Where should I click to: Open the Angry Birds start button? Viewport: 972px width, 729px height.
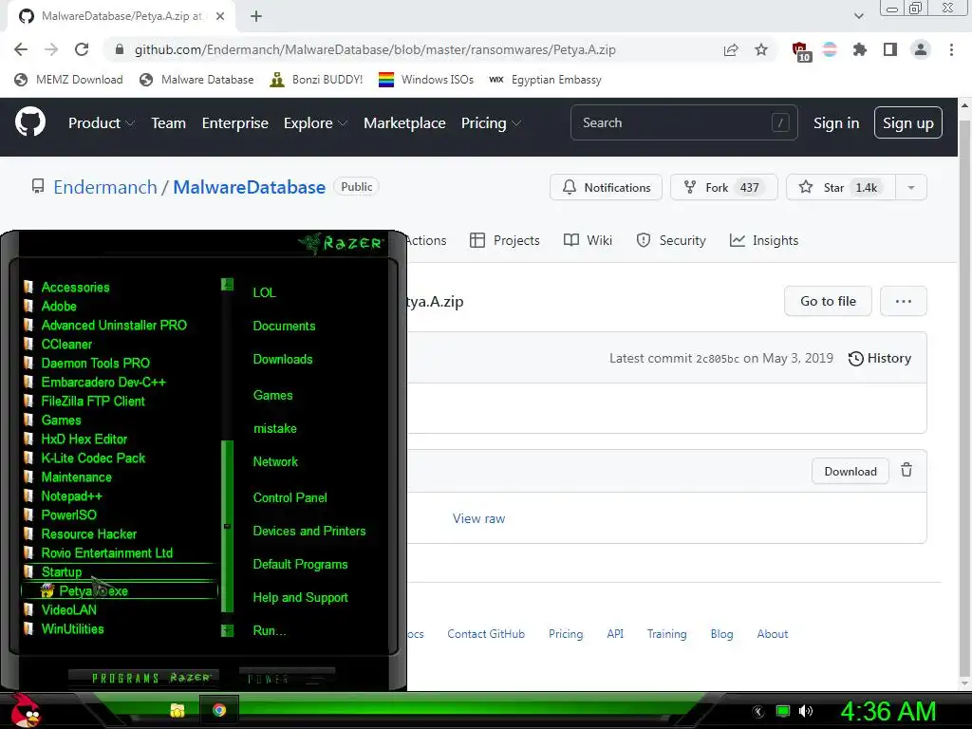tap(25, 710)
